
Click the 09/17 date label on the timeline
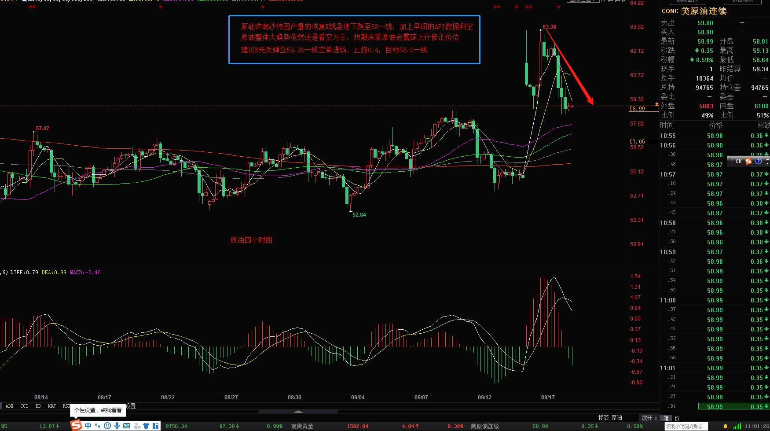[x=548, y=397]
